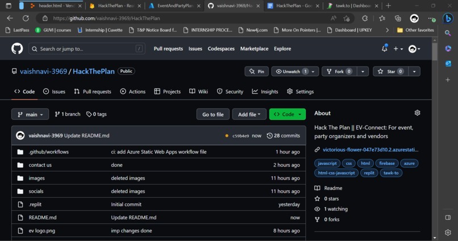The width and height of the screenshot is (458, 241).
Task: Open the 0 tags link
Action: 97,114
